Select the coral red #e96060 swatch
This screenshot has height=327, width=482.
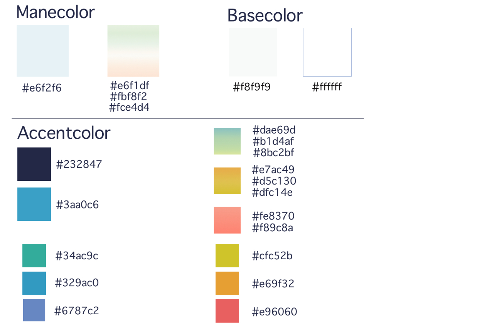pyautogui.click(x=227, y=311)
